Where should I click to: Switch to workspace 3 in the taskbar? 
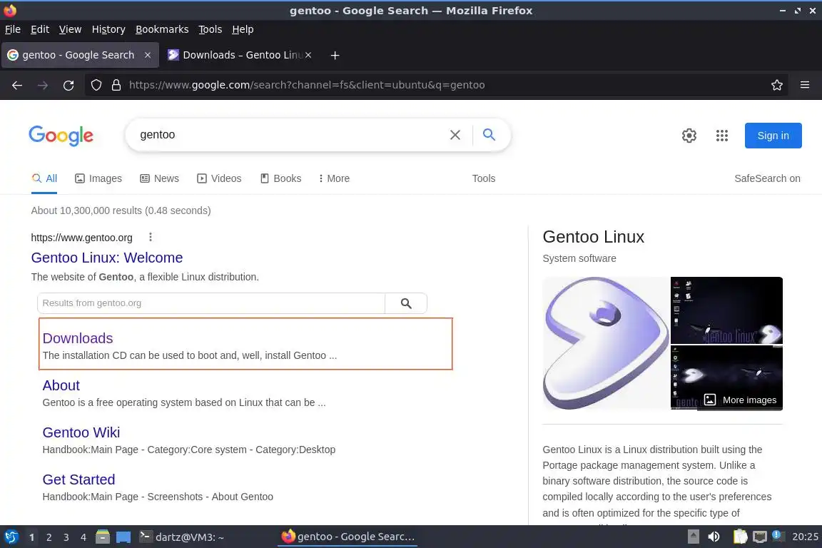(x=66, y=537)
